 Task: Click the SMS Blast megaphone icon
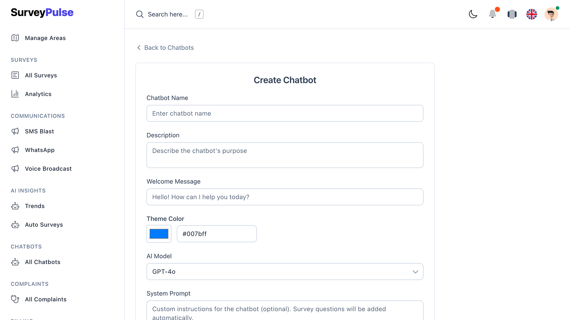[15, 131]
